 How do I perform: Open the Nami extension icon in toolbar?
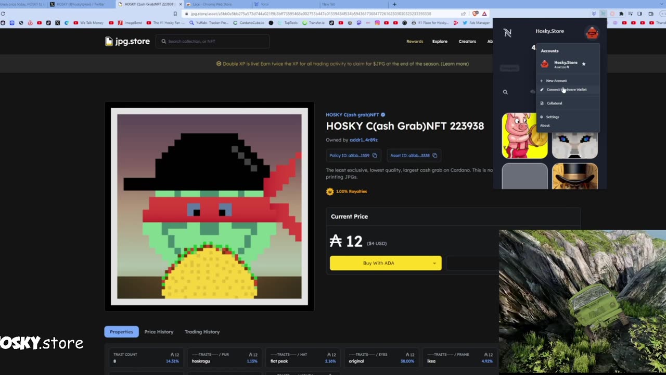[603, 14]
